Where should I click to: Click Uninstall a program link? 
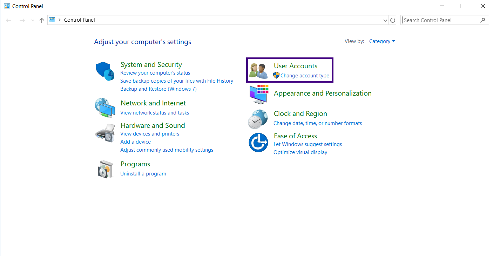143,174
